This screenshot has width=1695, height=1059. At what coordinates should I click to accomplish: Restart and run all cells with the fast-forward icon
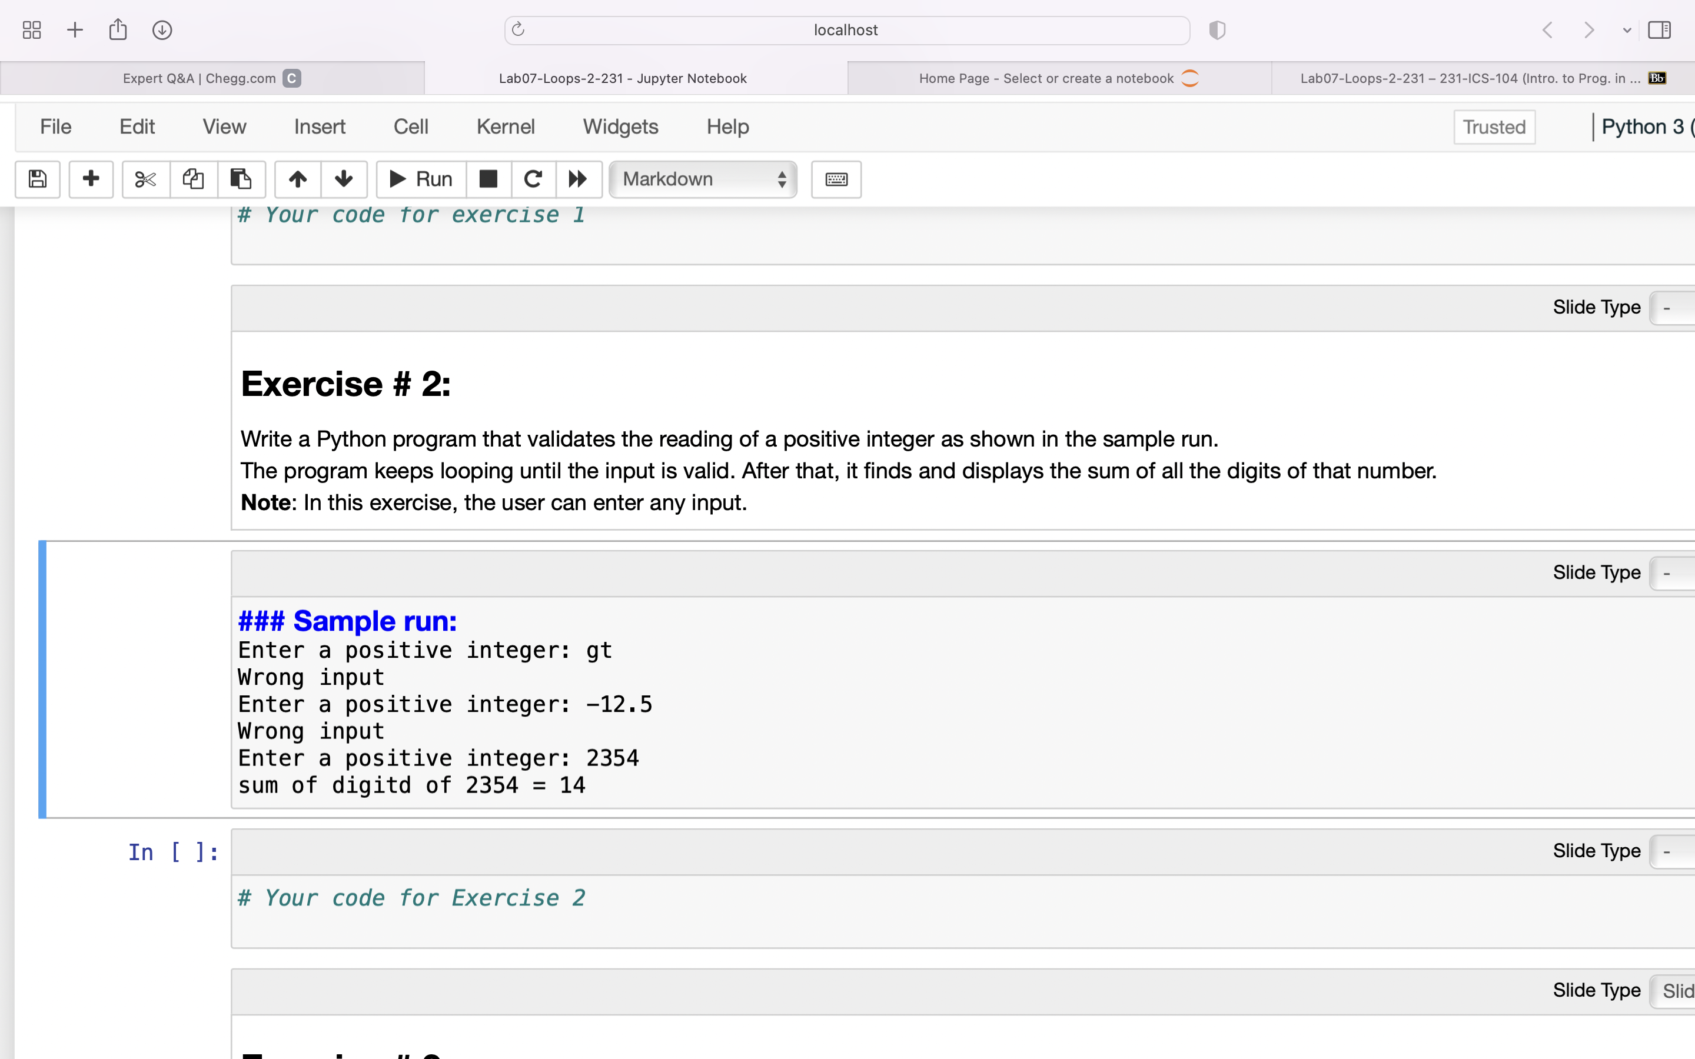578,179
